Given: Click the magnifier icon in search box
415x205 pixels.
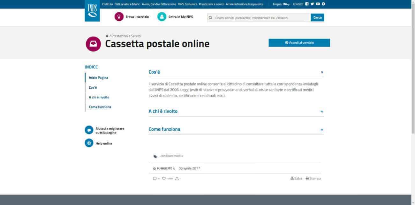Looking at the screenshot, I should pos(210,18).
